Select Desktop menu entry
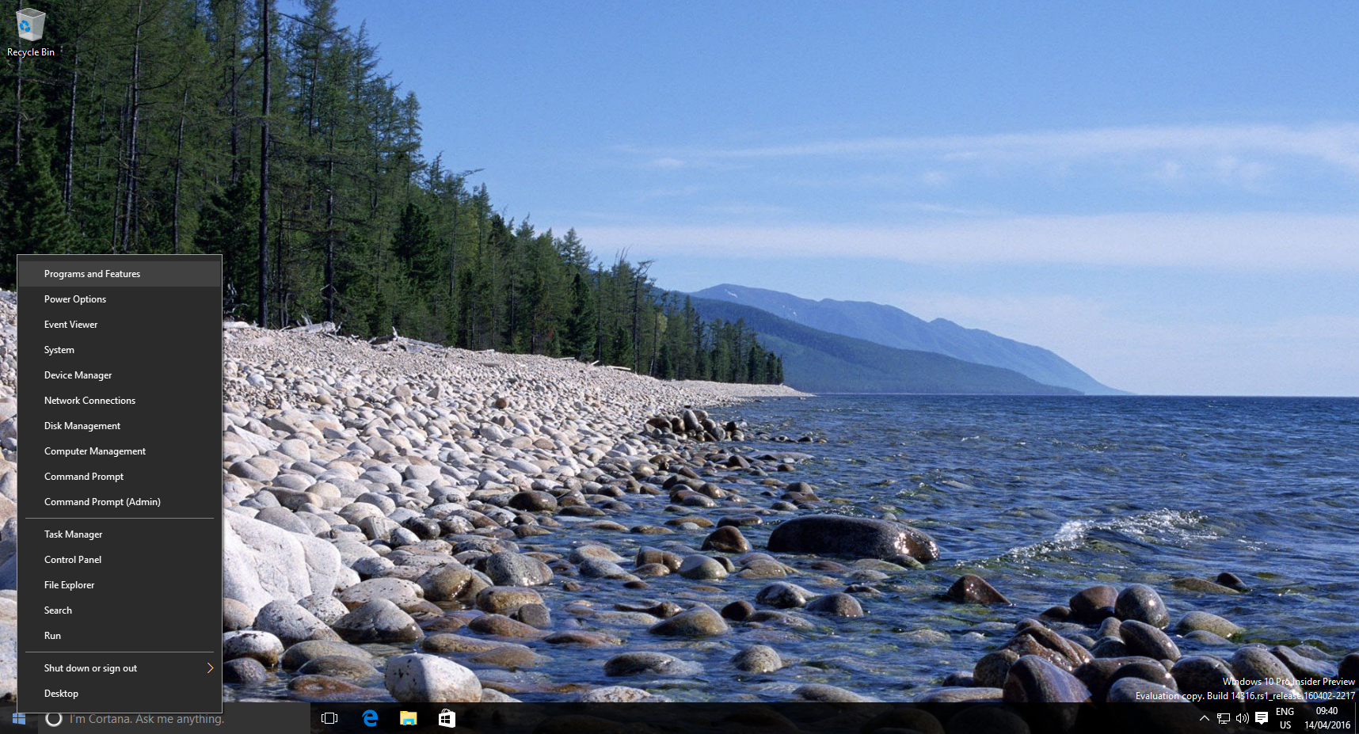Image resolution: width=1359 pixels, height=734 pixels. (x=120, y=694)
